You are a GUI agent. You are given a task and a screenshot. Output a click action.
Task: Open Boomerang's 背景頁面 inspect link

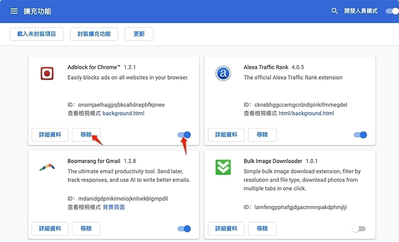coord(114,207)
